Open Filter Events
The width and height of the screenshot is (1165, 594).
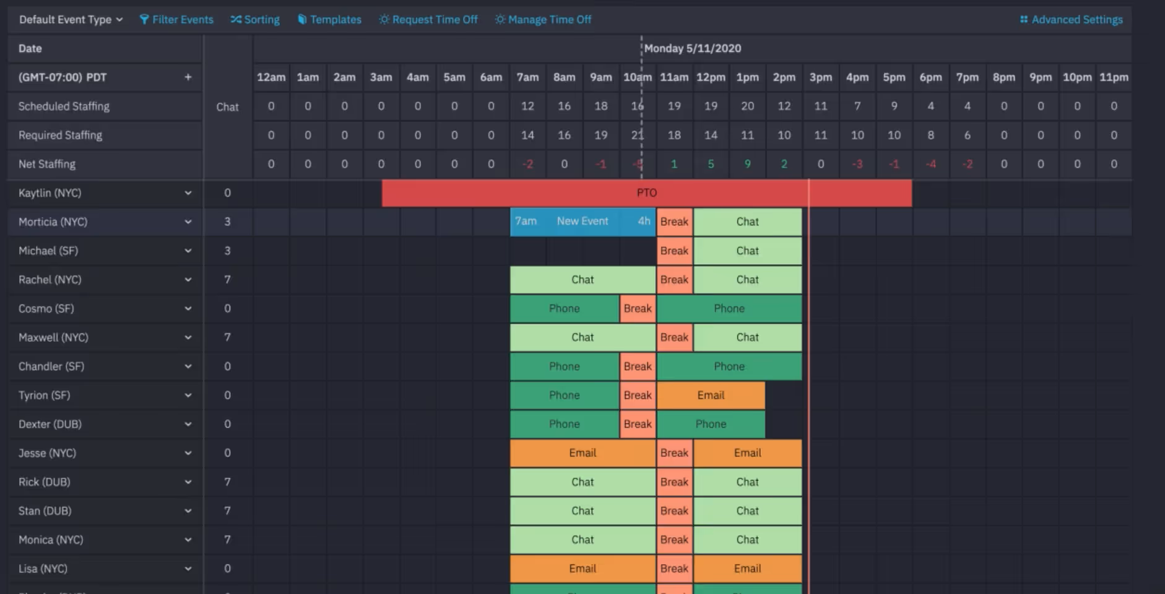click(x=176, y=20)
